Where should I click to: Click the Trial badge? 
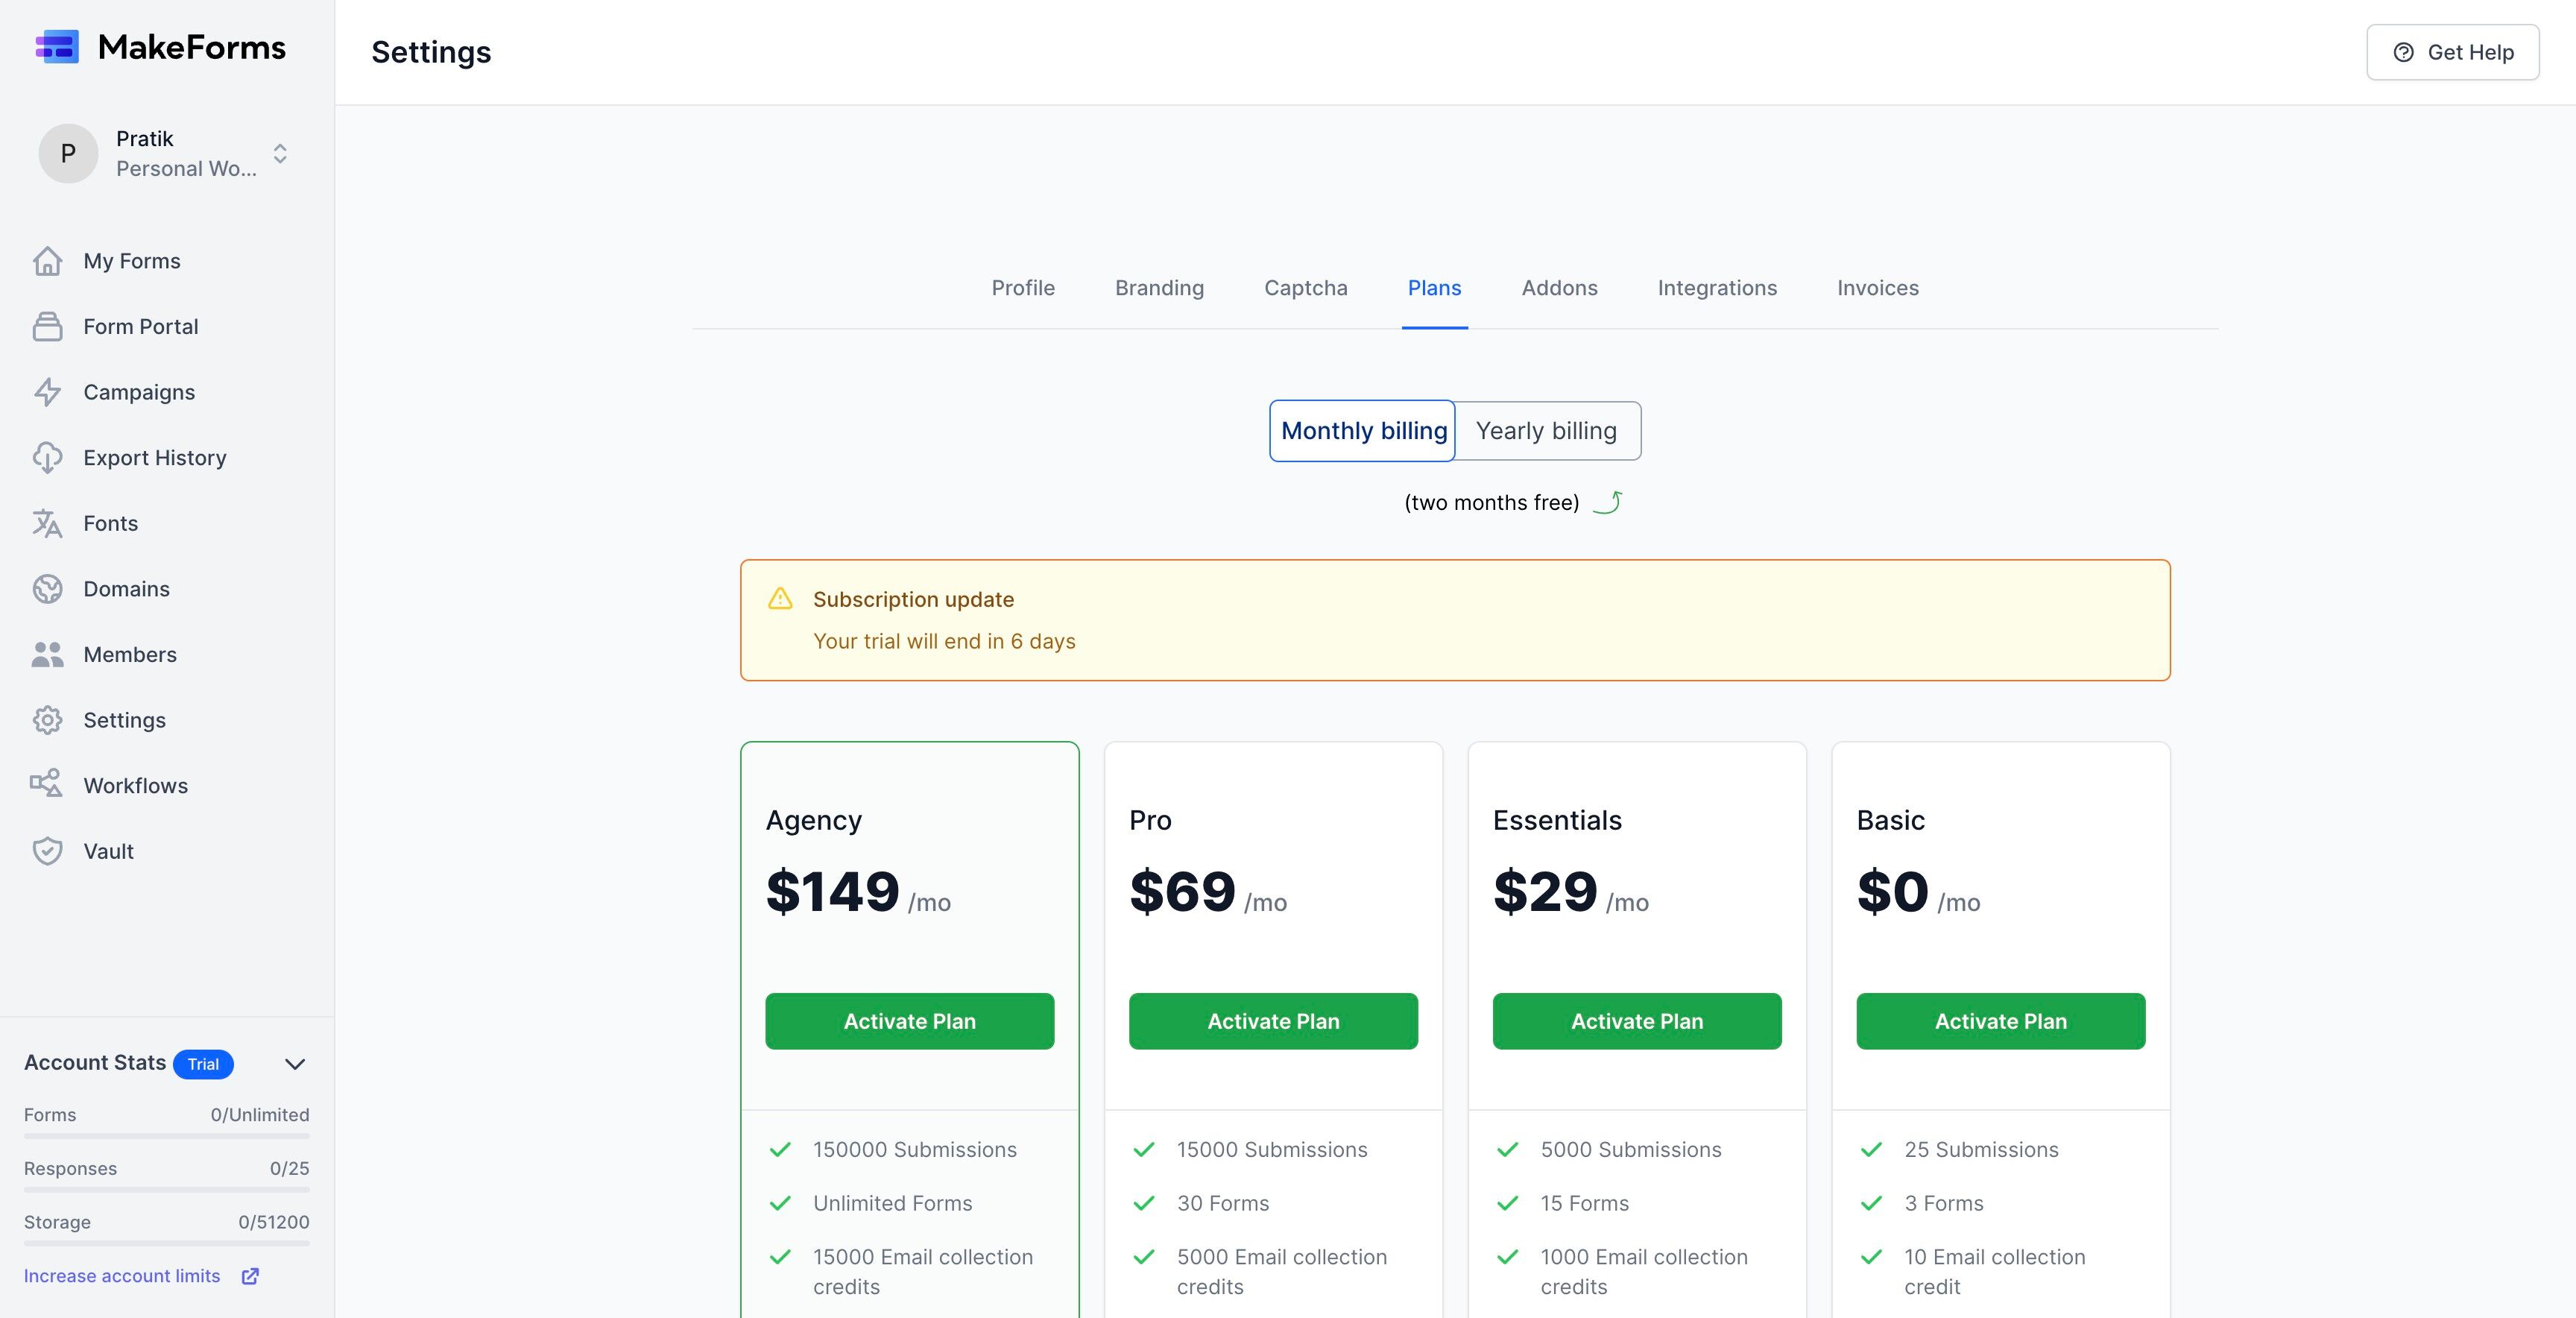click(x=203, y=1064)
